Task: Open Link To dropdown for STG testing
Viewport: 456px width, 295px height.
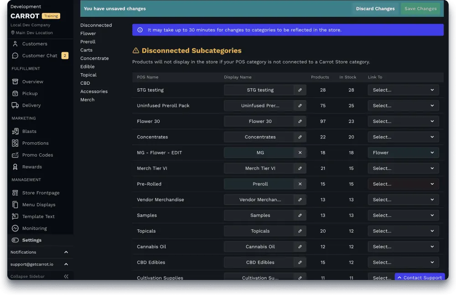Action: pyautogui.click(x=403, y=90)
